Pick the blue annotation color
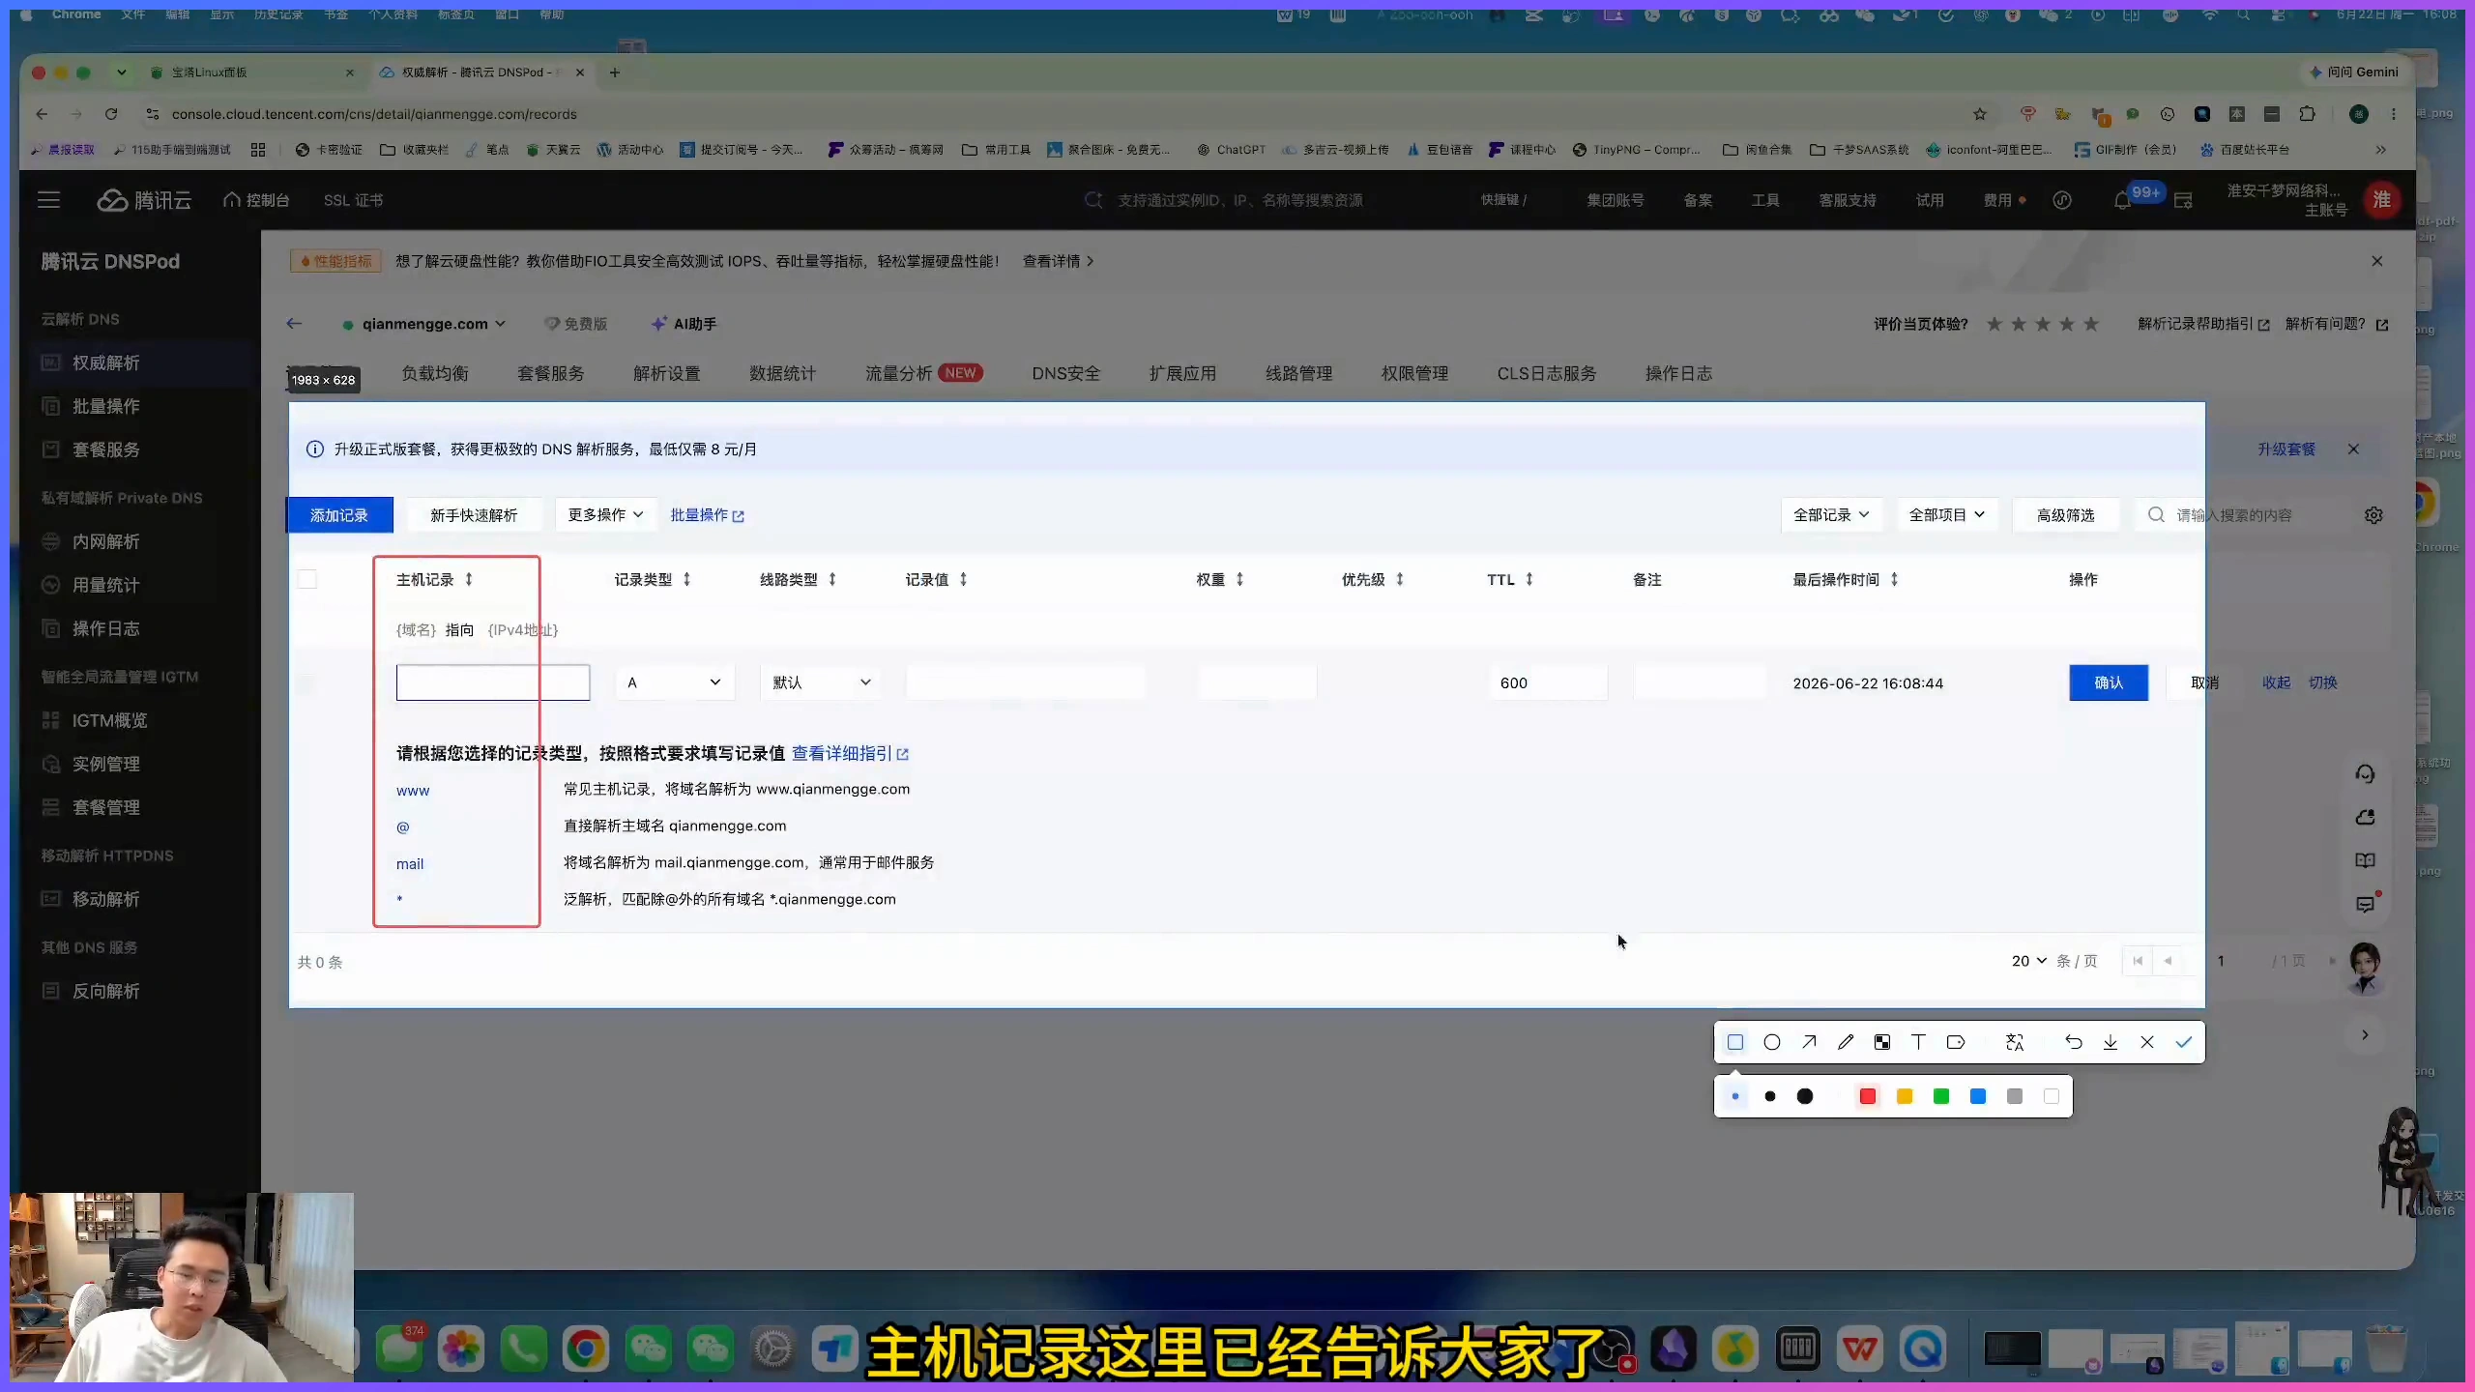The image size is (2475, 1392). pos(1978,1096)
